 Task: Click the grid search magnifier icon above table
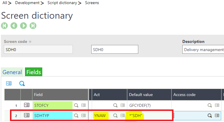click(22, 83)
